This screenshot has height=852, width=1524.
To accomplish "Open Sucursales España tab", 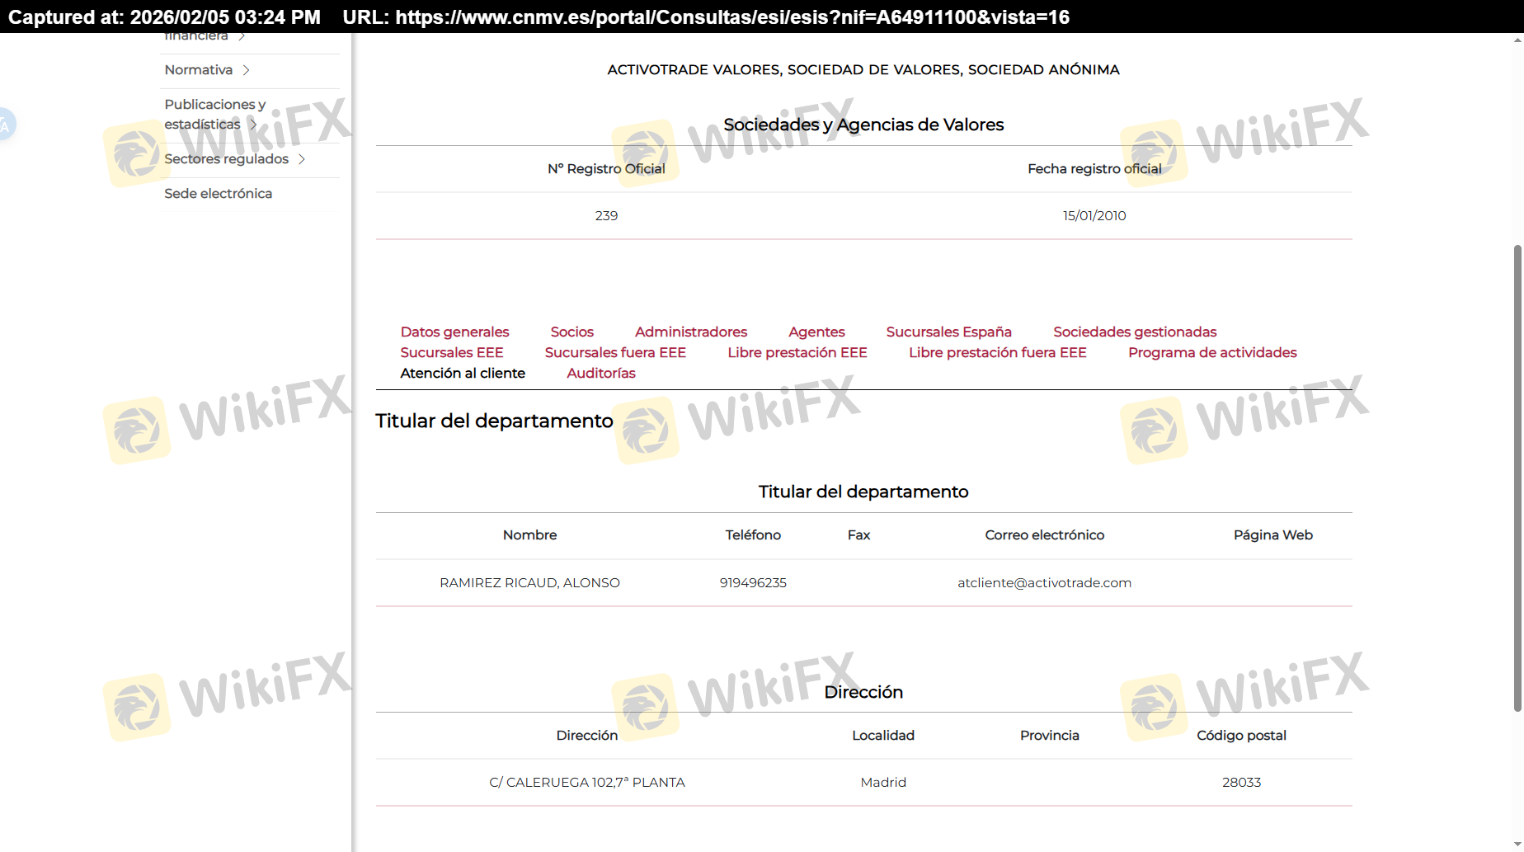I will click(948, 332).
